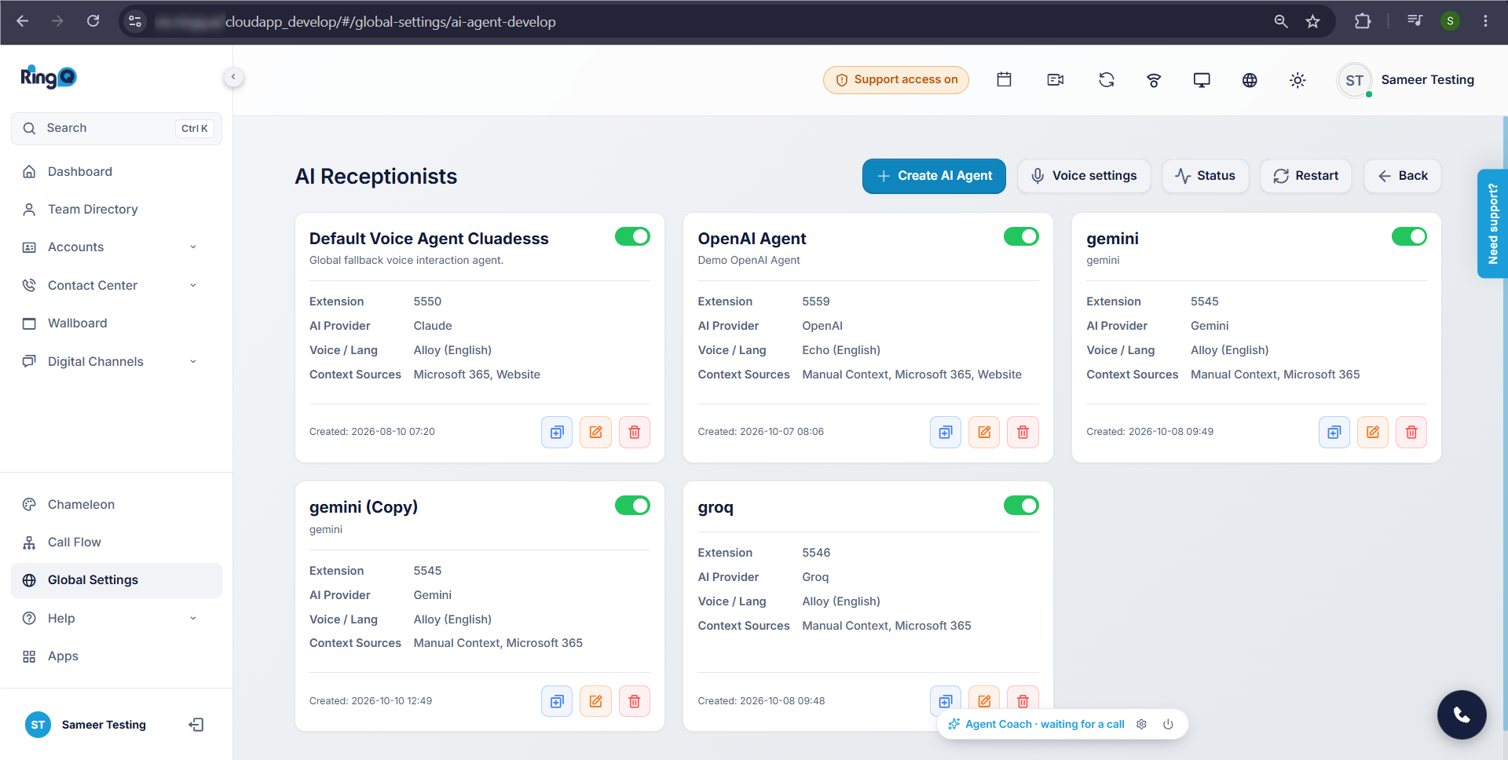Check agent Status

coord(1206,176)
